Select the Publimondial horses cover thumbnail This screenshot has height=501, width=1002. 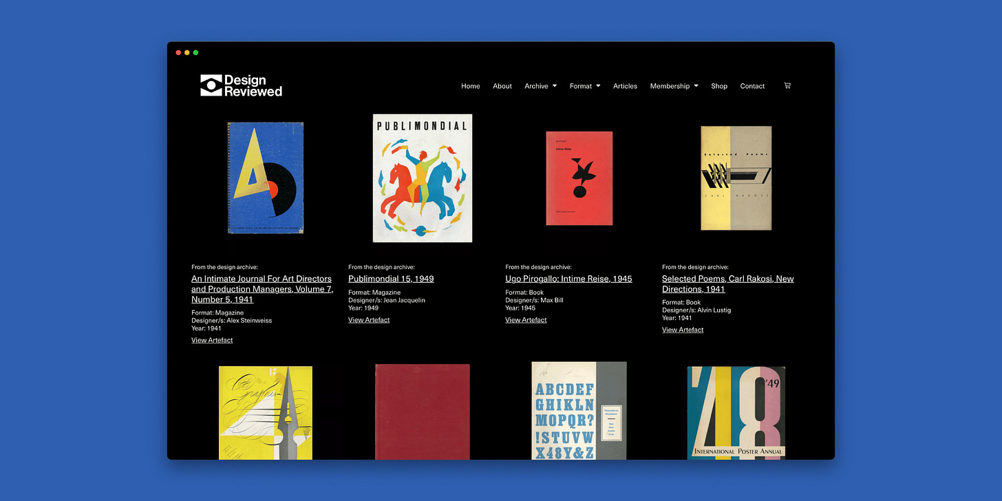[423, 178]
